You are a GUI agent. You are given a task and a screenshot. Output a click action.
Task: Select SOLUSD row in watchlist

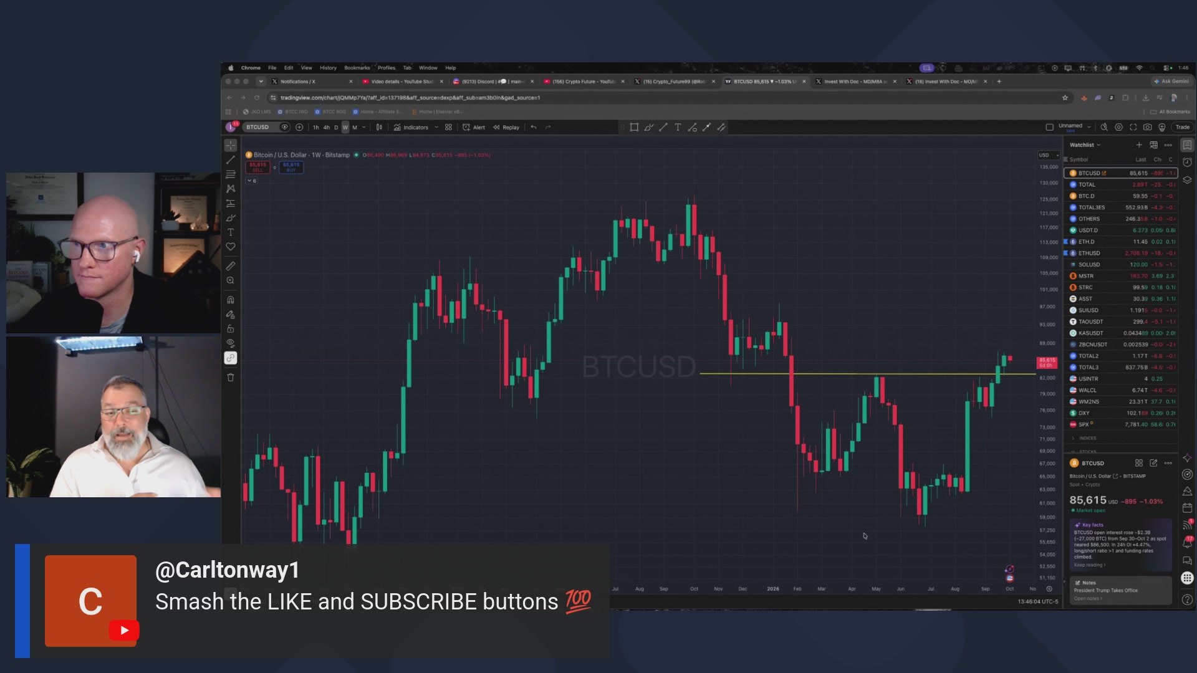[x=1120, y=265]
